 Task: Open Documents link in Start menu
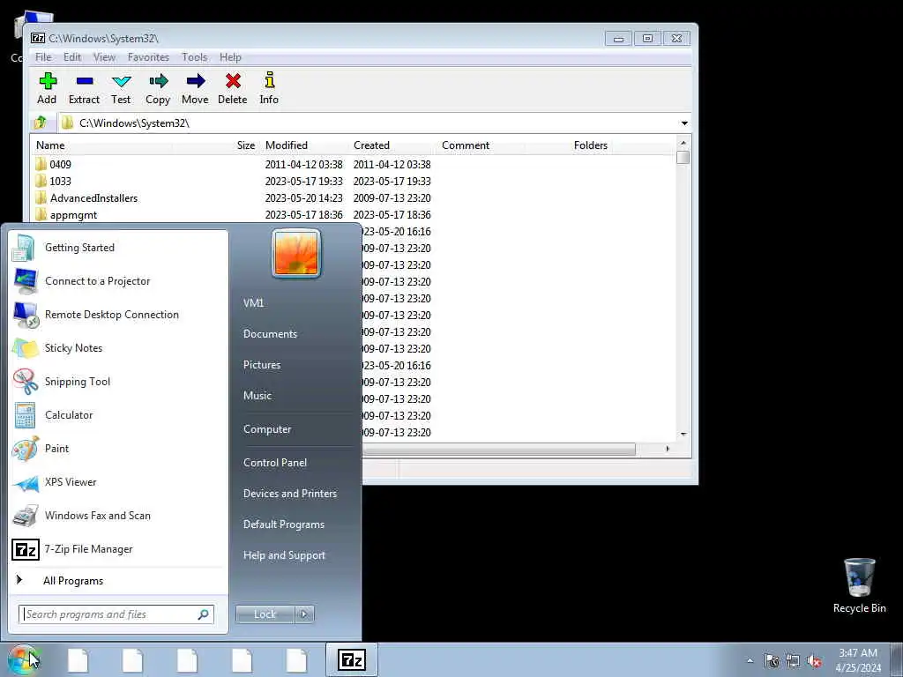(x=270, y=334)
